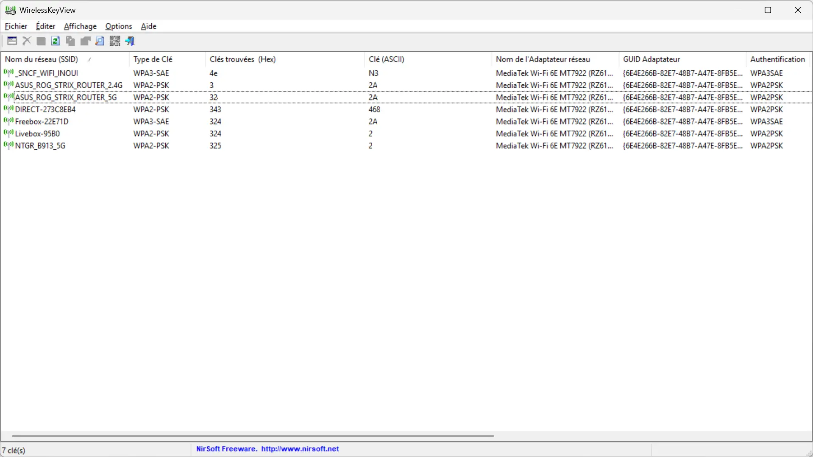Click WPA2PSK authentication in NTGR_B913_5G row
The image size is (813, 457).
[767, 145]
